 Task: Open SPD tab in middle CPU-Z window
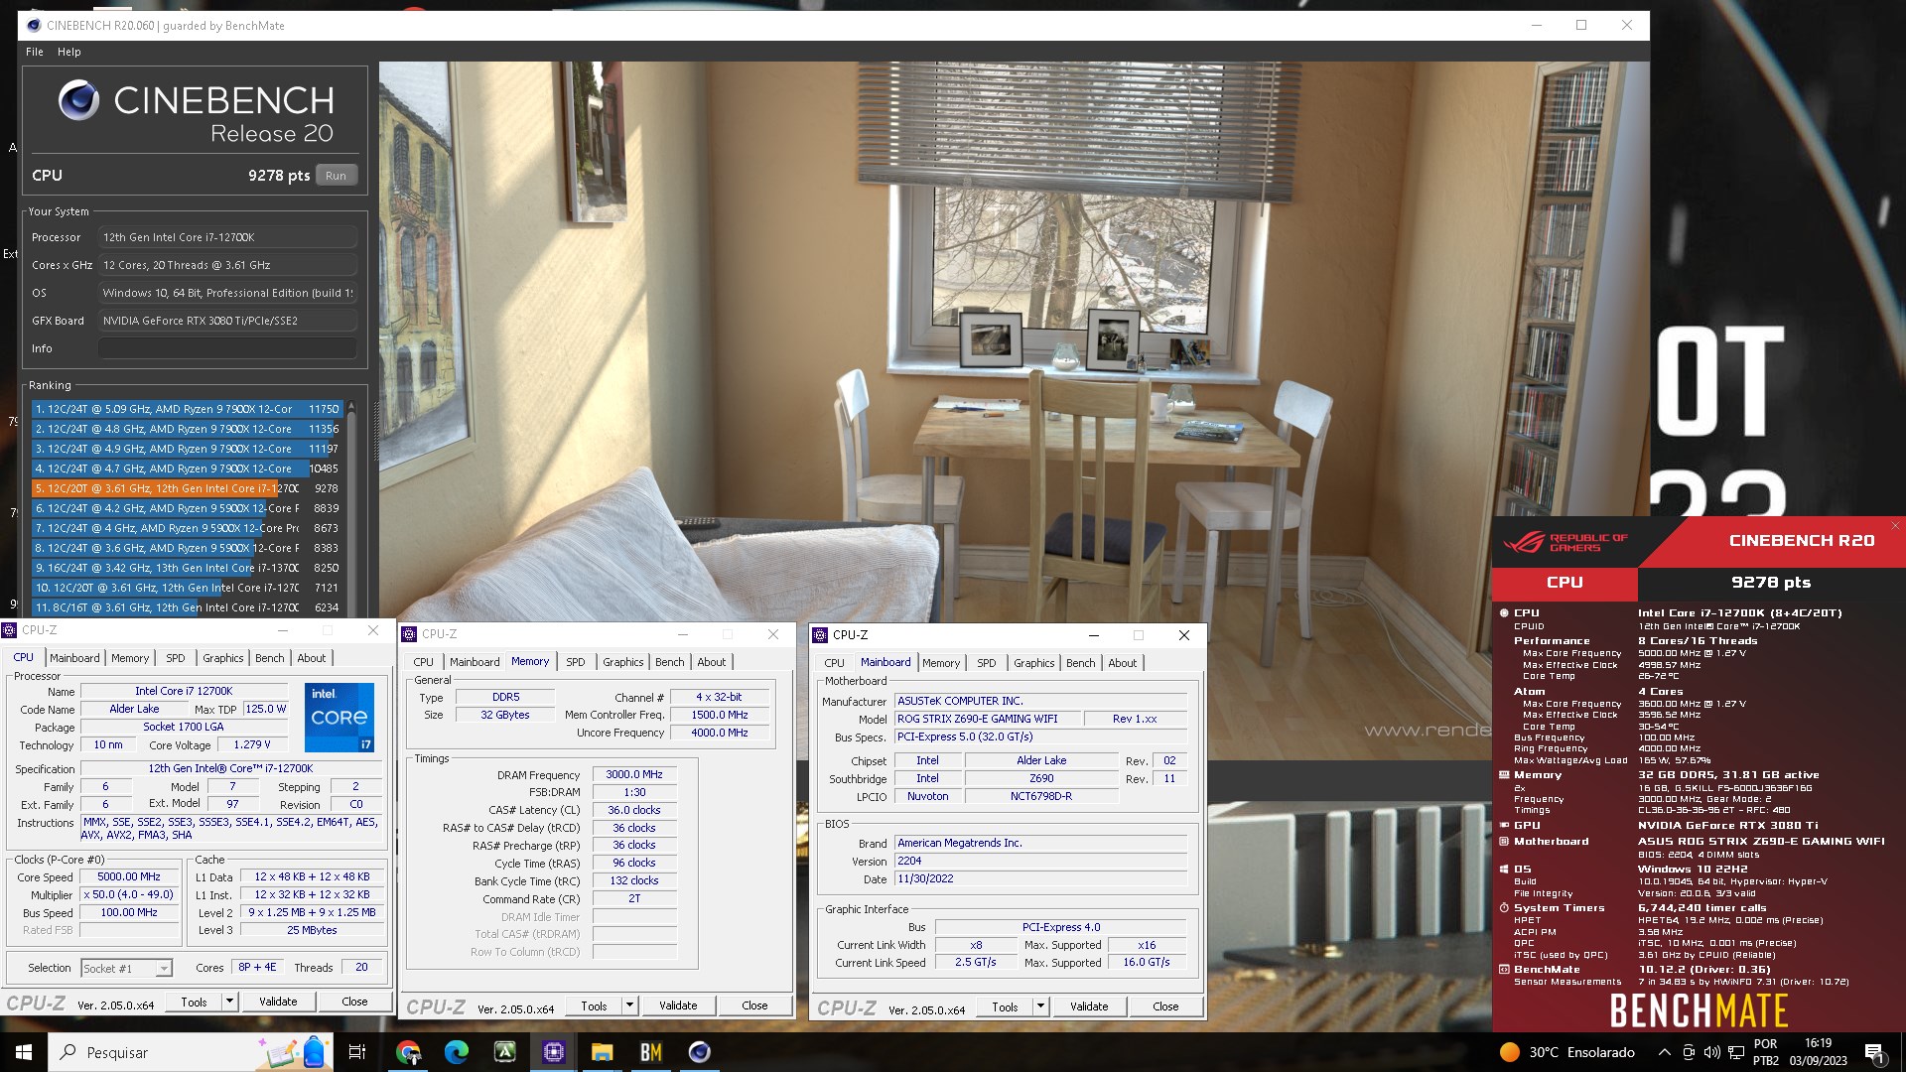[x=576, y=662]
